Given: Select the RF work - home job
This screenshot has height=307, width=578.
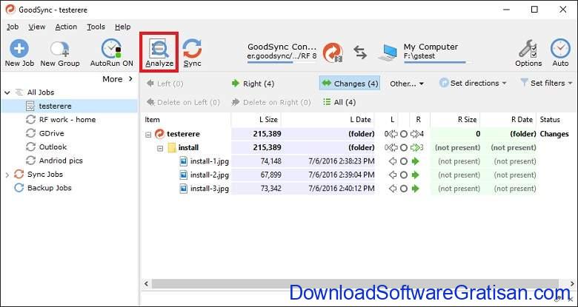Looking at the screenshot, I should (x=67, y=120).
